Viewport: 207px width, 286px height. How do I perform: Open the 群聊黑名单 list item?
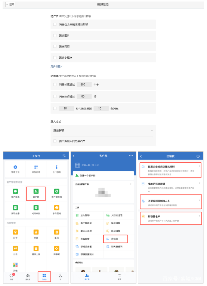pos(171,218)
